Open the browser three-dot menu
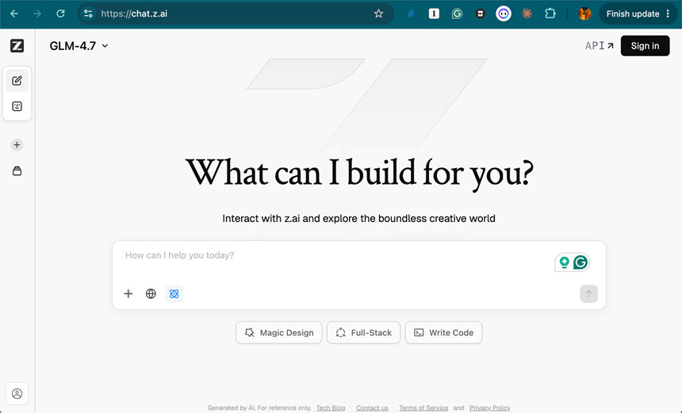Screen dimensions: 682x413 [x=668, y=13]
